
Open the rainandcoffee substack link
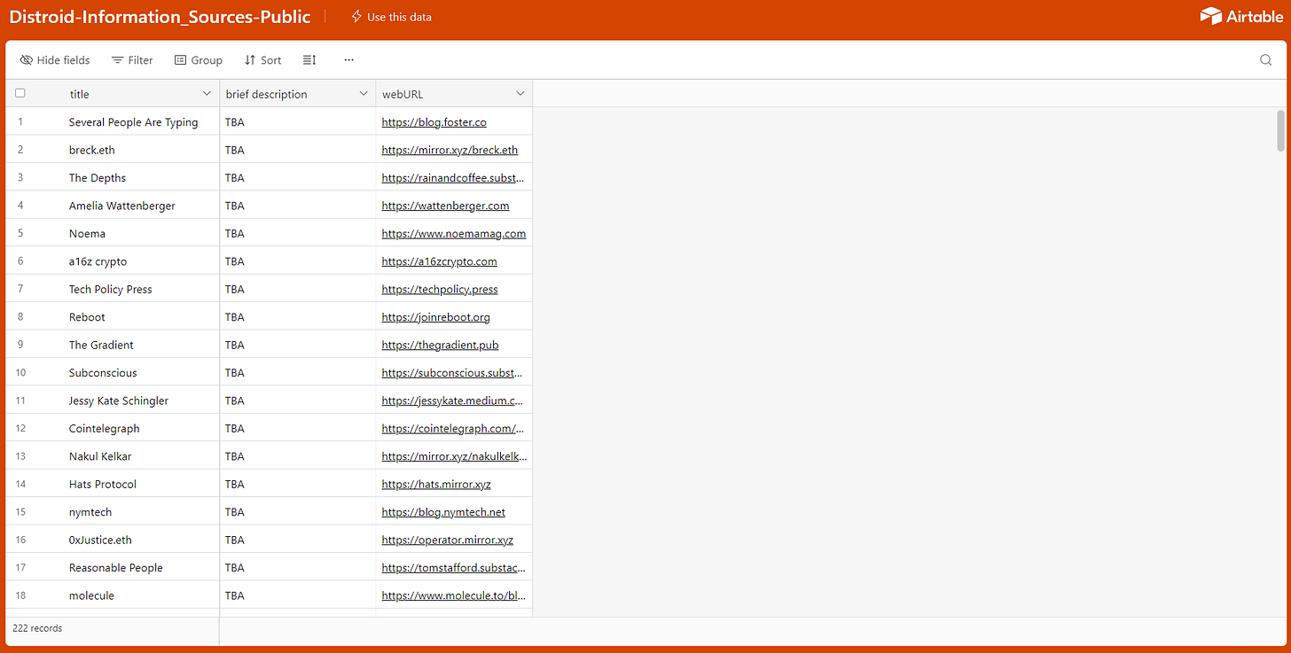click(x=454, y=178)
